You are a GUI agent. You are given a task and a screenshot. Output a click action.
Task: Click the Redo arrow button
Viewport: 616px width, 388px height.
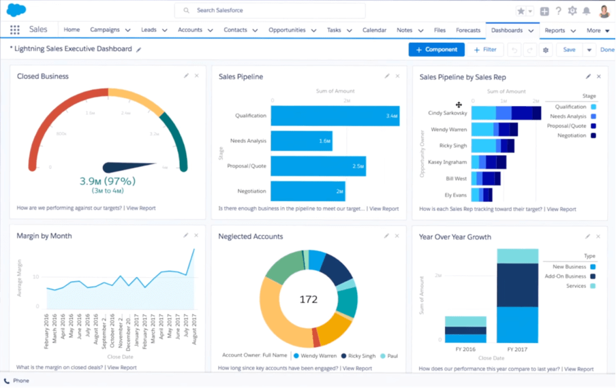(x=529, y=50)
